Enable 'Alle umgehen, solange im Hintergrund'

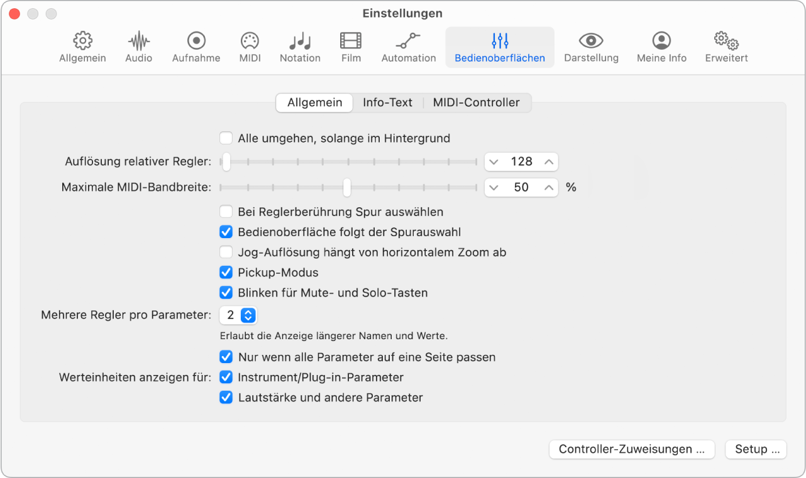pos(226,138)
